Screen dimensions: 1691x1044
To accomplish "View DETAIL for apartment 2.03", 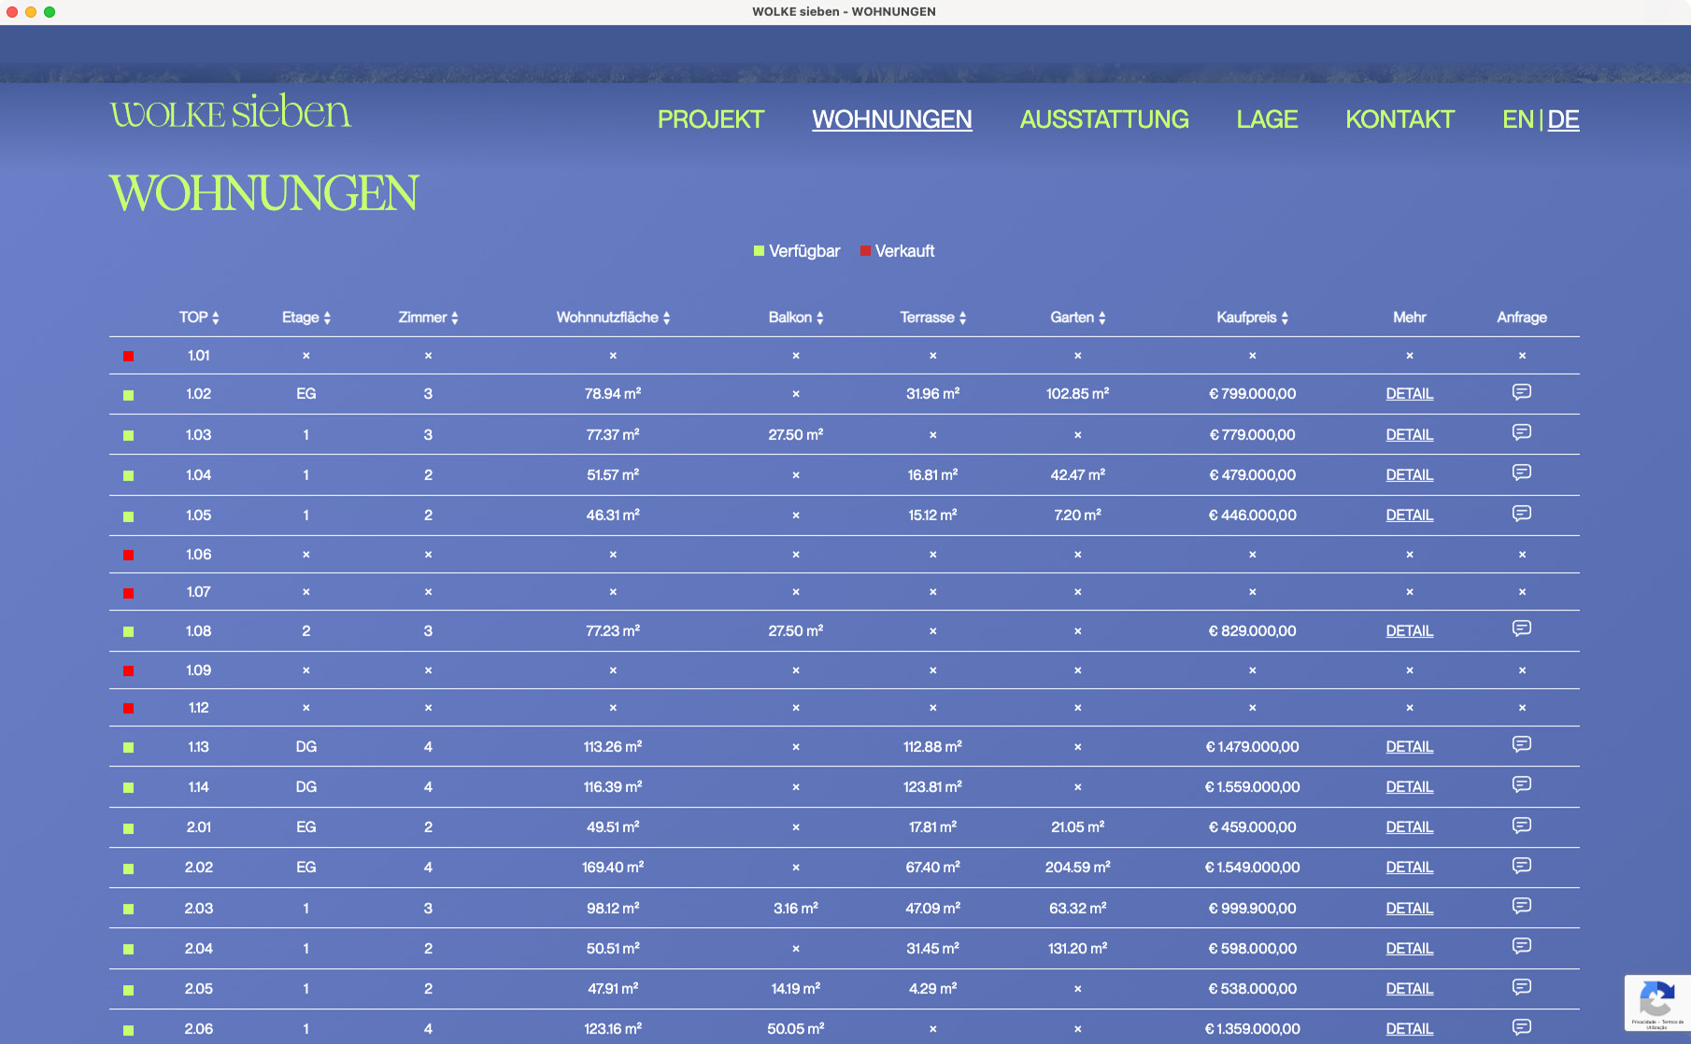I will pos(1409,909).
